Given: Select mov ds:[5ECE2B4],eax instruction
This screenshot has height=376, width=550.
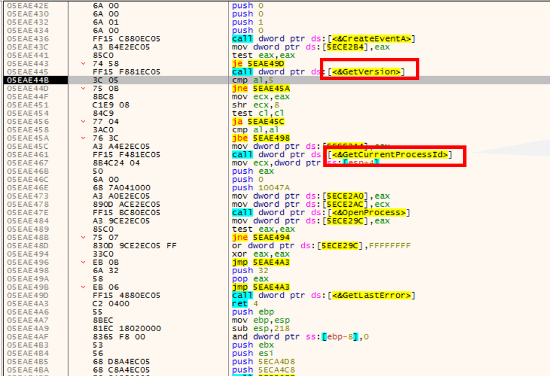Looking at the screenshot, I should pos(311,47).
